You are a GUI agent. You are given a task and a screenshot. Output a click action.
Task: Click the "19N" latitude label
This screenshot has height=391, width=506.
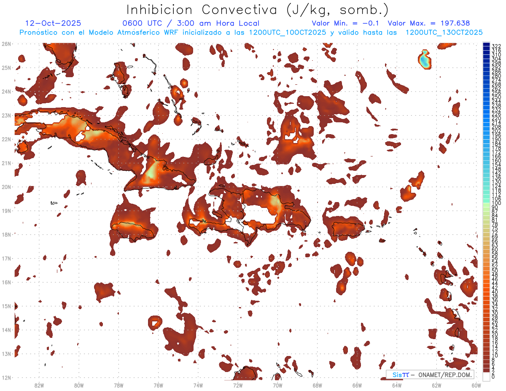[6, 210]
